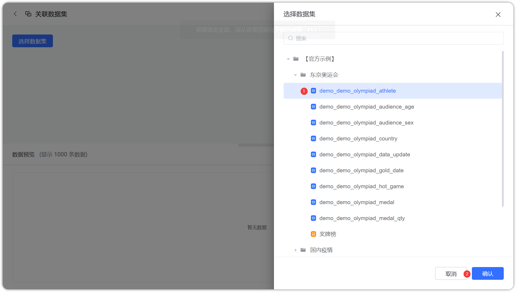Click dataset icon of demo_demo_olympiad_data_update
The height and width of the screenshot is (292, 516).
pyautogui.click(x=313, y=154)
